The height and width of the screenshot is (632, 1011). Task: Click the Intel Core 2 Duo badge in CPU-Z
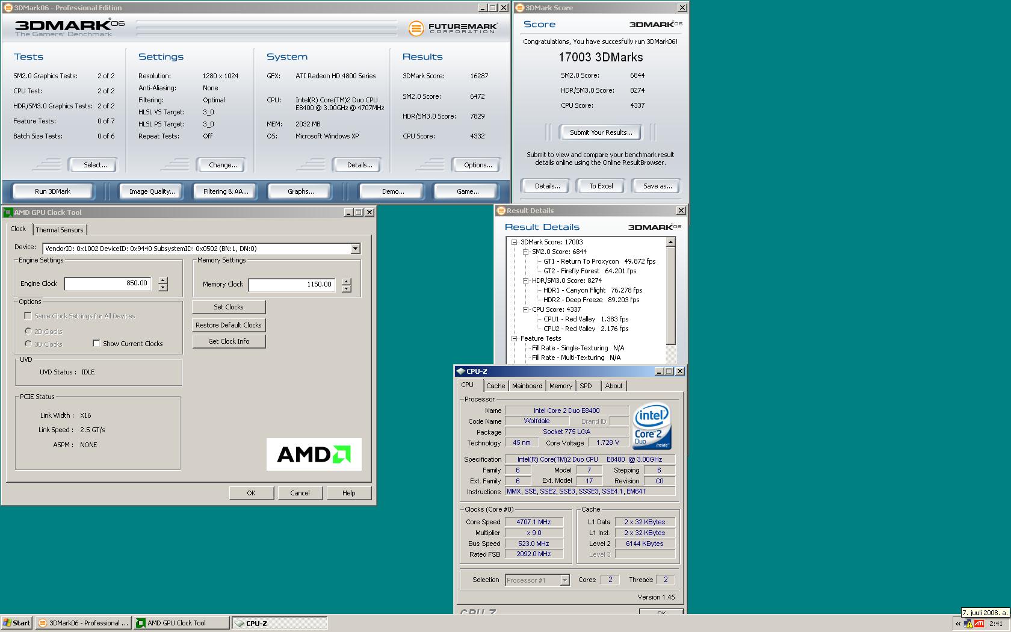pos(652,426)
